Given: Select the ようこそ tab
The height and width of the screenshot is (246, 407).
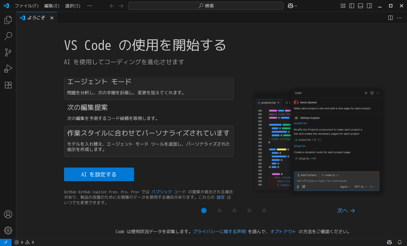Looking at the screenshot, I should [x=36, y=18].
